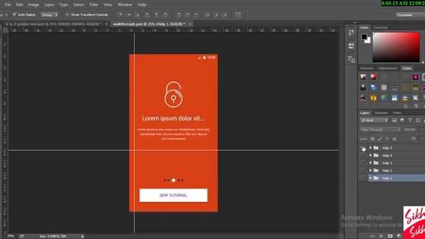Click Lock all padlock icon
Screen dimensions: 425x239
pyautogui.click(x=394, y=139)
